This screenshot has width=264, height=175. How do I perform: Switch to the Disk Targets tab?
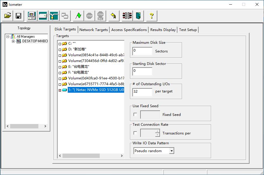tap(65, 29)
